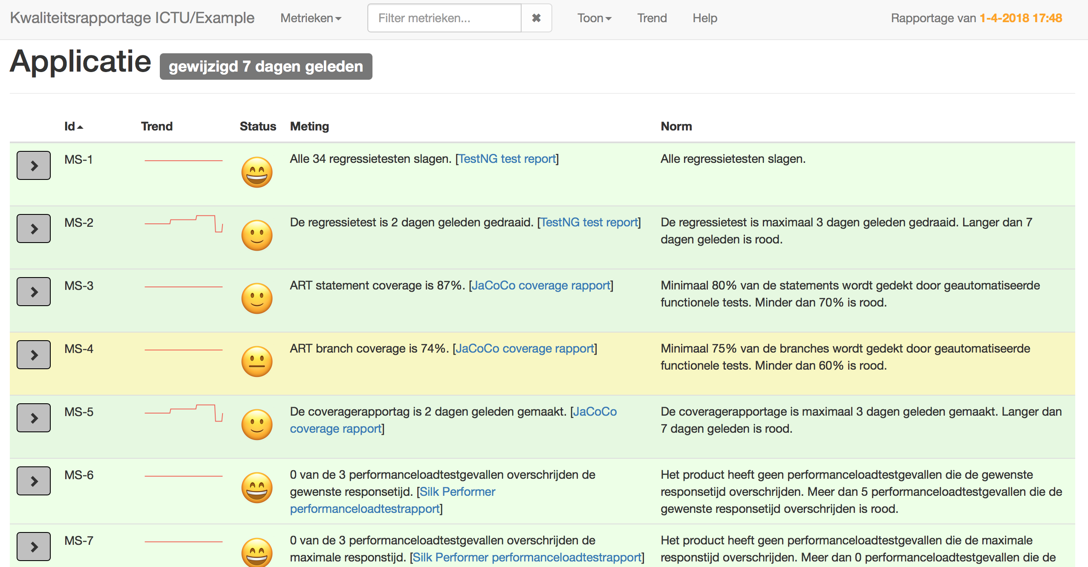Open the Help menu item
The width and height of the screenshot is (1088, 567).
705,18
